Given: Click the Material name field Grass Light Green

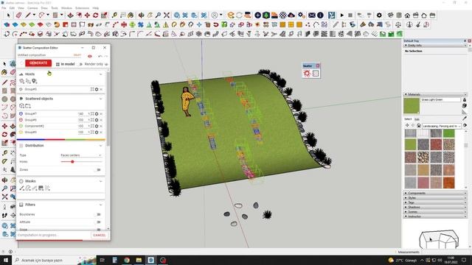Looking at the screenshot, I should coord(441,99).
